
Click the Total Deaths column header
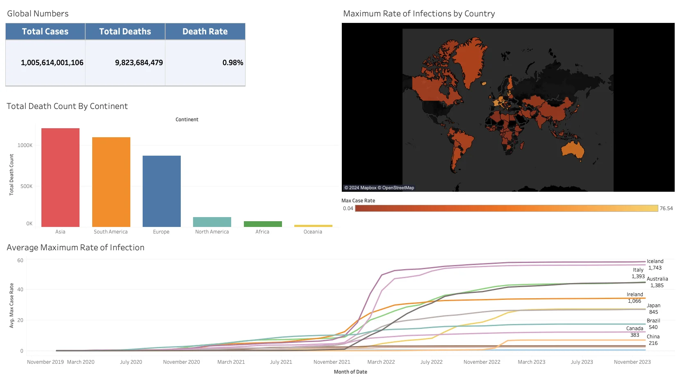(x=125, y=32)
